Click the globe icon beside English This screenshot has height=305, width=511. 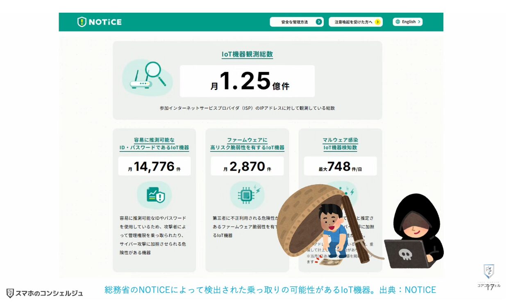pos(397,22)
